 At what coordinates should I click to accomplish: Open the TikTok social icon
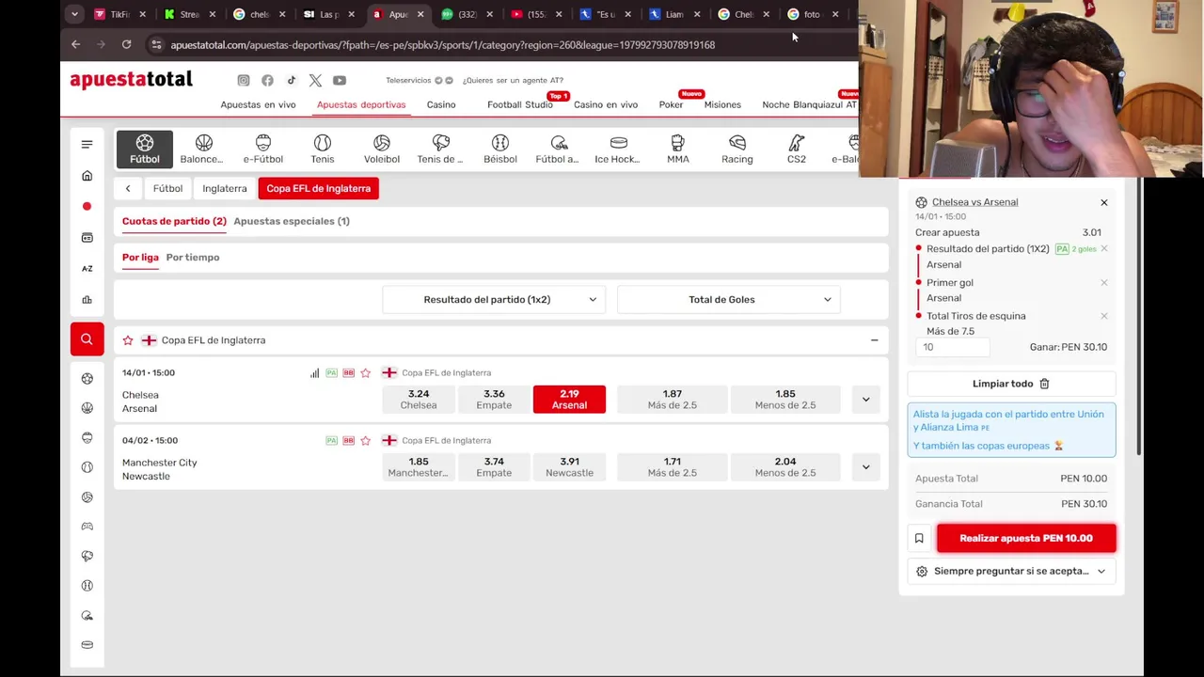(x=292, y=81)
